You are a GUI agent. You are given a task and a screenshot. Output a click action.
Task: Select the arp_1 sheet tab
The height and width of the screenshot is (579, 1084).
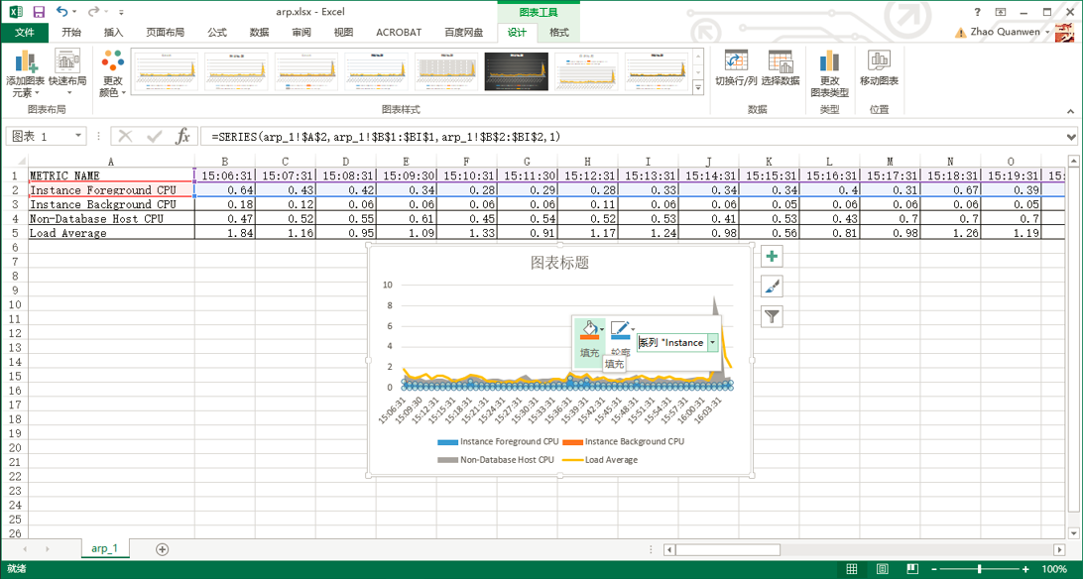pyautogui.click(x=104, y=548)
